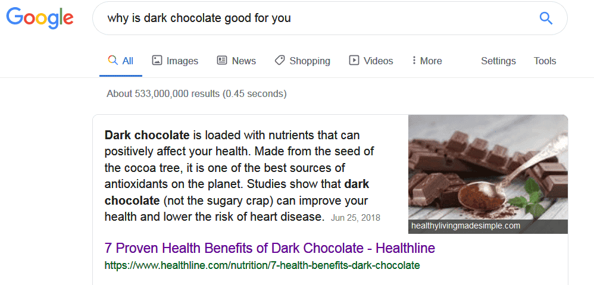Open the chocolate image thumbnail
Screen dimensions: 594x285
487,167
